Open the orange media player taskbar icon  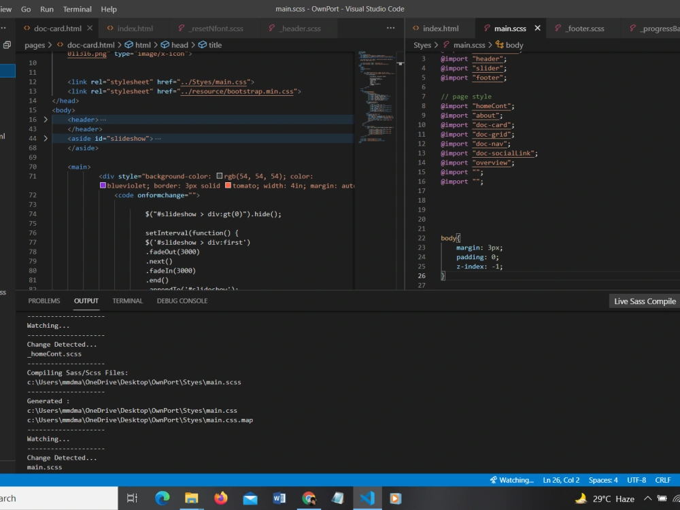pyautogui.click(x=396, y=498)
